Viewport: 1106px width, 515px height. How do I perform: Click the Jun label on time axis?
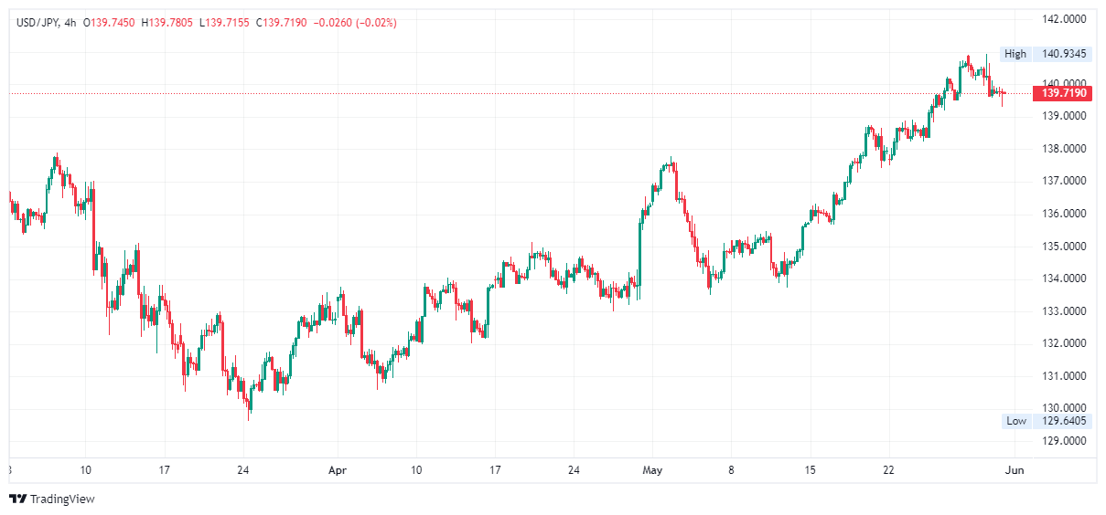click(x=1015, y=470)
